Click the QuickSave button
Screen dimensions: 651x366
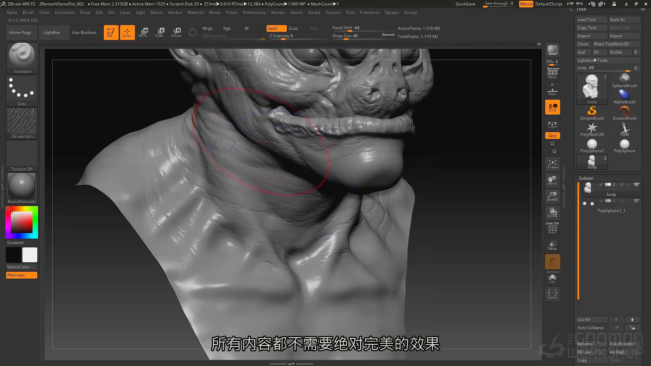[465, 4]
